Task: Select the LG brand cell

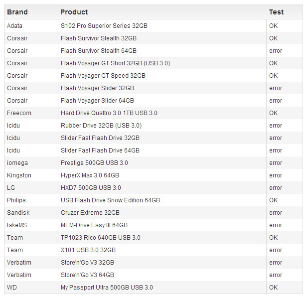Action: click(x=11, y=188)
